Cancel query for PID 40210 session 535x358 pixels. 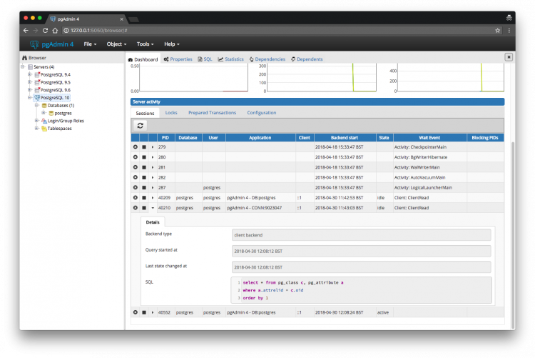point(143,208)
